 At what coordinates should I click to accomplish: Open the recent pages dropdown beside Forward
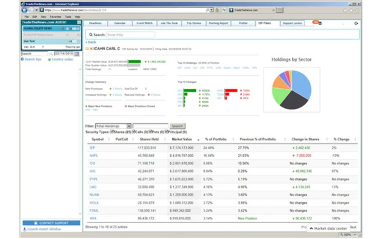[36, 10]
